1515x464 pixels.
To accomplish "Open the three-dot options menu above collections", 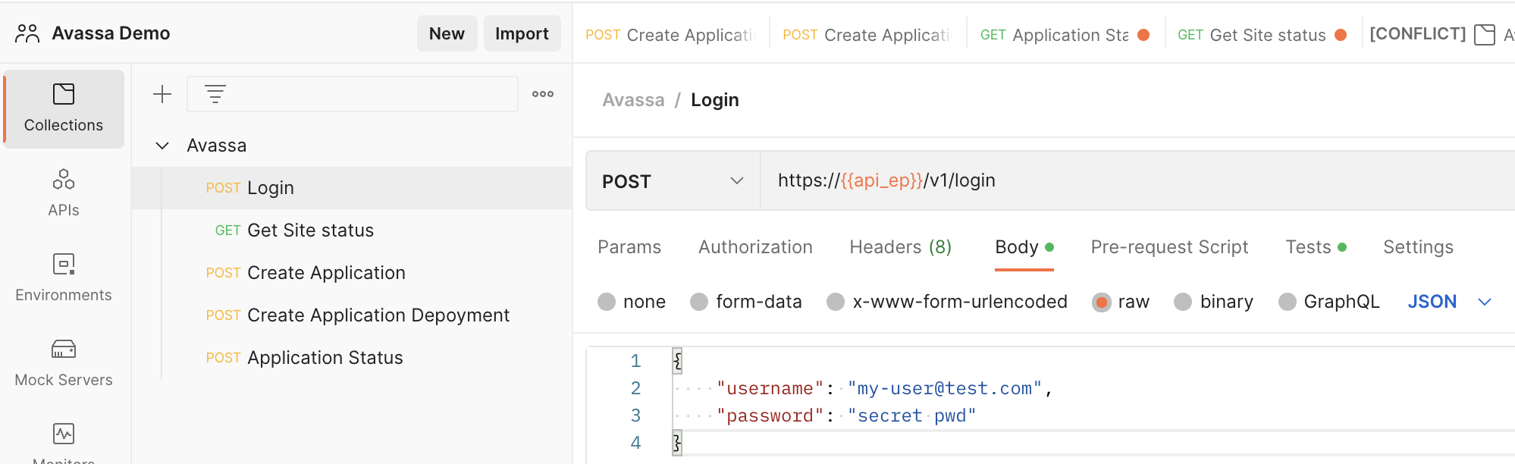I will click(543, 94).
